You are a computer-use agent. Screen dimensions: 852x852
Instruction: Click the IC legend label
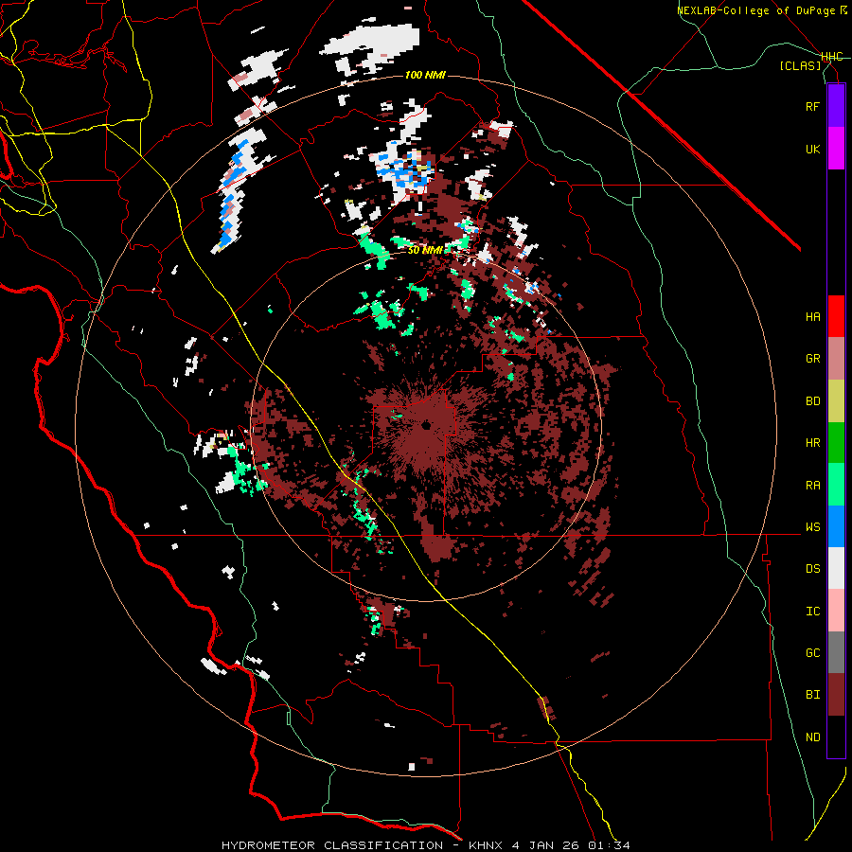[812, 612]
